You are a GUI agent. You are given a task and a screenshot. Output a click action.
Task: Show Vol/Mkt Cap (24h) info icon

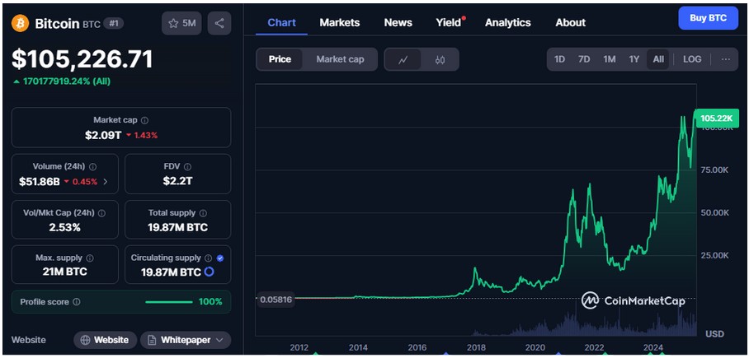101,213
